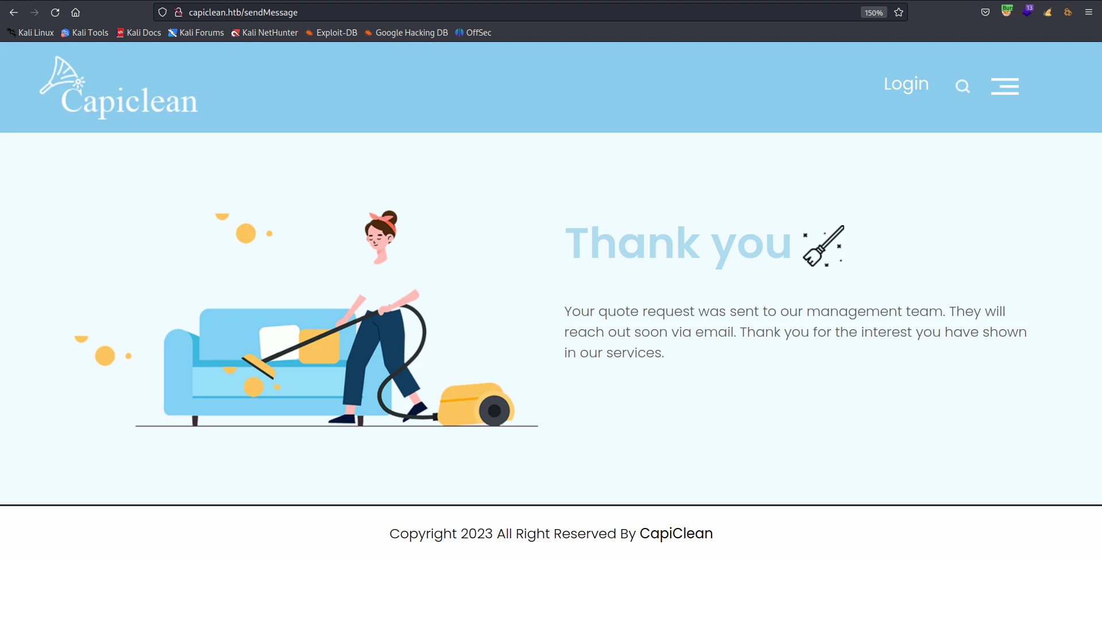This screenshot has height=644, width=1102.
Task: View site security lock information
Action: pyautogui.click(x=179, y=12)
